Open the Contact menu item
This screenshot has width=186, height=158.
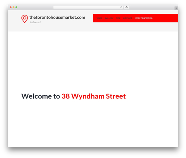128,18
